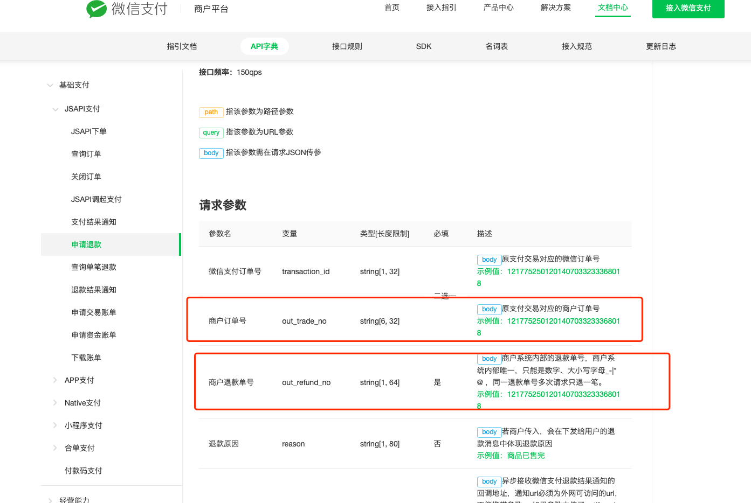Click the WeChat Pay logo icon

pyautogui.click(x=97, y=9)
